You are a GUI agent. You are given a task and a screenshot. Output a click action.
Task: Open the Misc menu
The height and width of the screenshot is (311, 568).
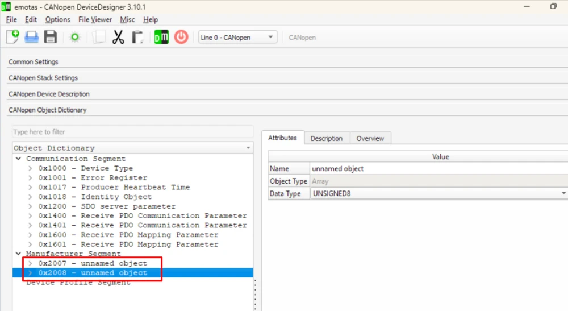point(127,19)
